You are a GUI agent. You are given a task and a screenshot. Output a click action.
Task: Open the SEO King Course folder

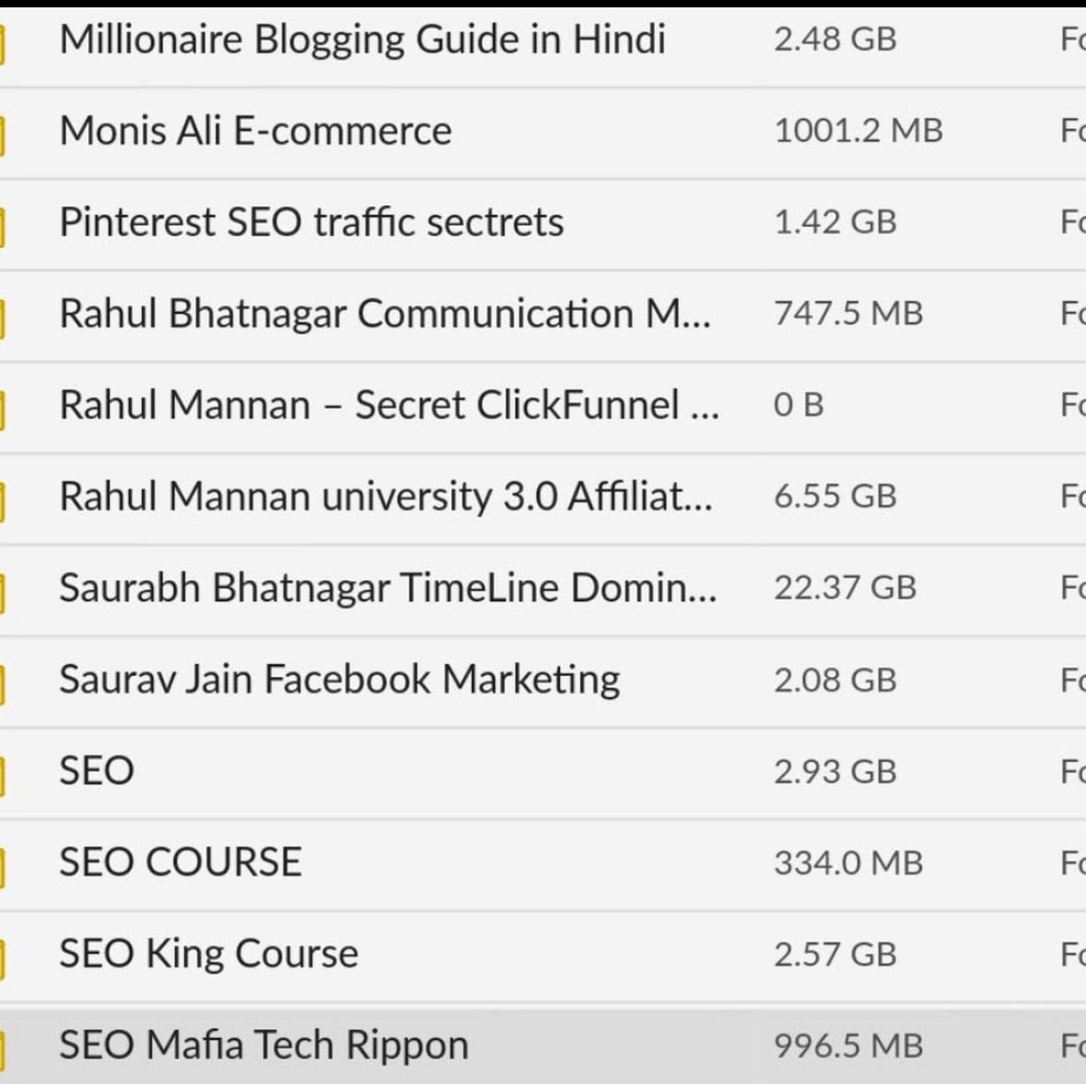pos(208,953)
